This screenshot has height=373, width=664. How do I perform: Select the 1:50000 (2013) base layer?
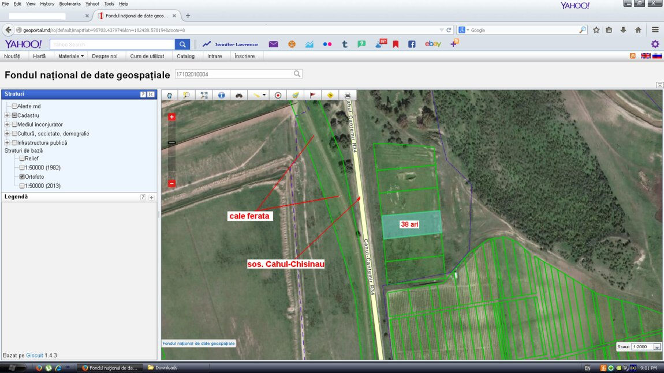(x=22, y=186)
